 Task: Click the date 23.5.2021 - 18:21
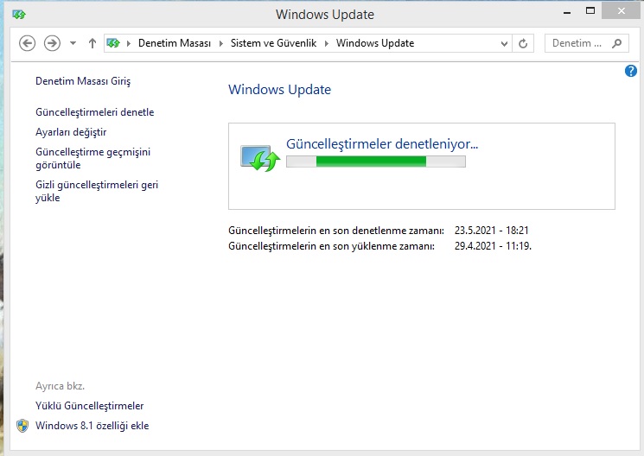[491, 231]
